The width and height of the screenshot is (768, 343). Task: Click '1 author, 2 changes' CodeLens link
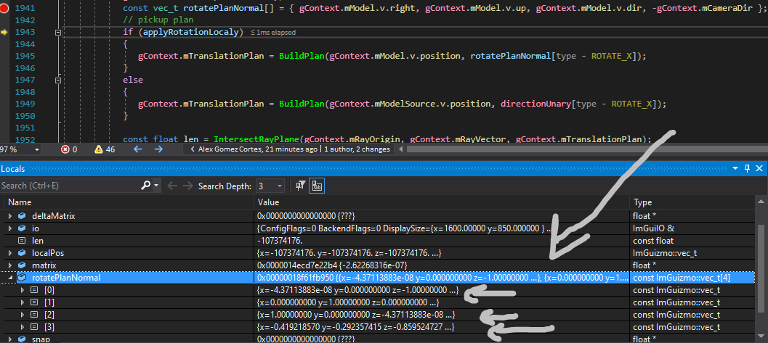[x=357, y=149]
